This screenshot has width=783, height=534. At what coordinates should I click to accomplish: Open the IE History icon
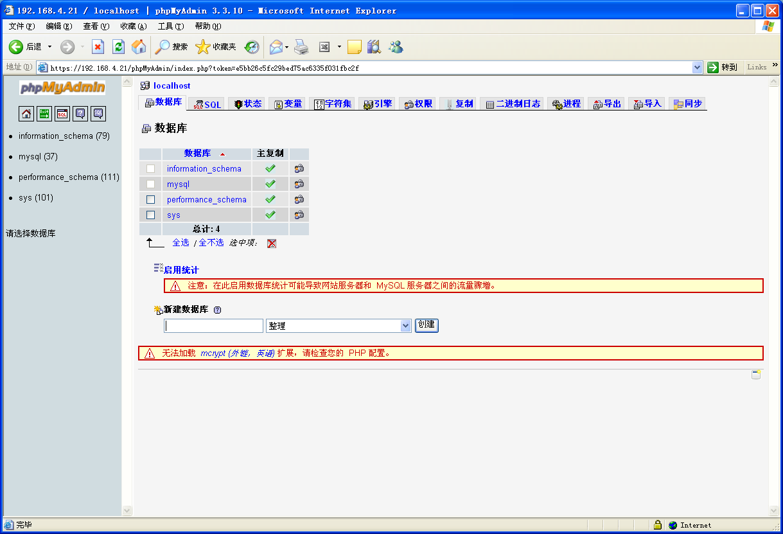pos(252,47)
